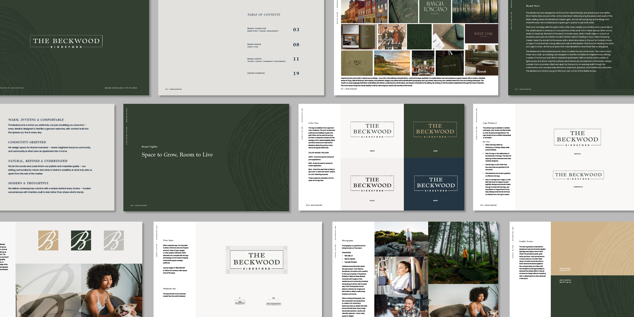Viewport: 634px width, 317px height.
Task: Click the TABLE OF CONTENTS heading
Action: point(264,15)
